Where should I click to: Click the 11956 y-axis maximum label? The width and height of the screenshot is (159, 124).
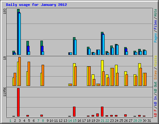tap(5, 92)
